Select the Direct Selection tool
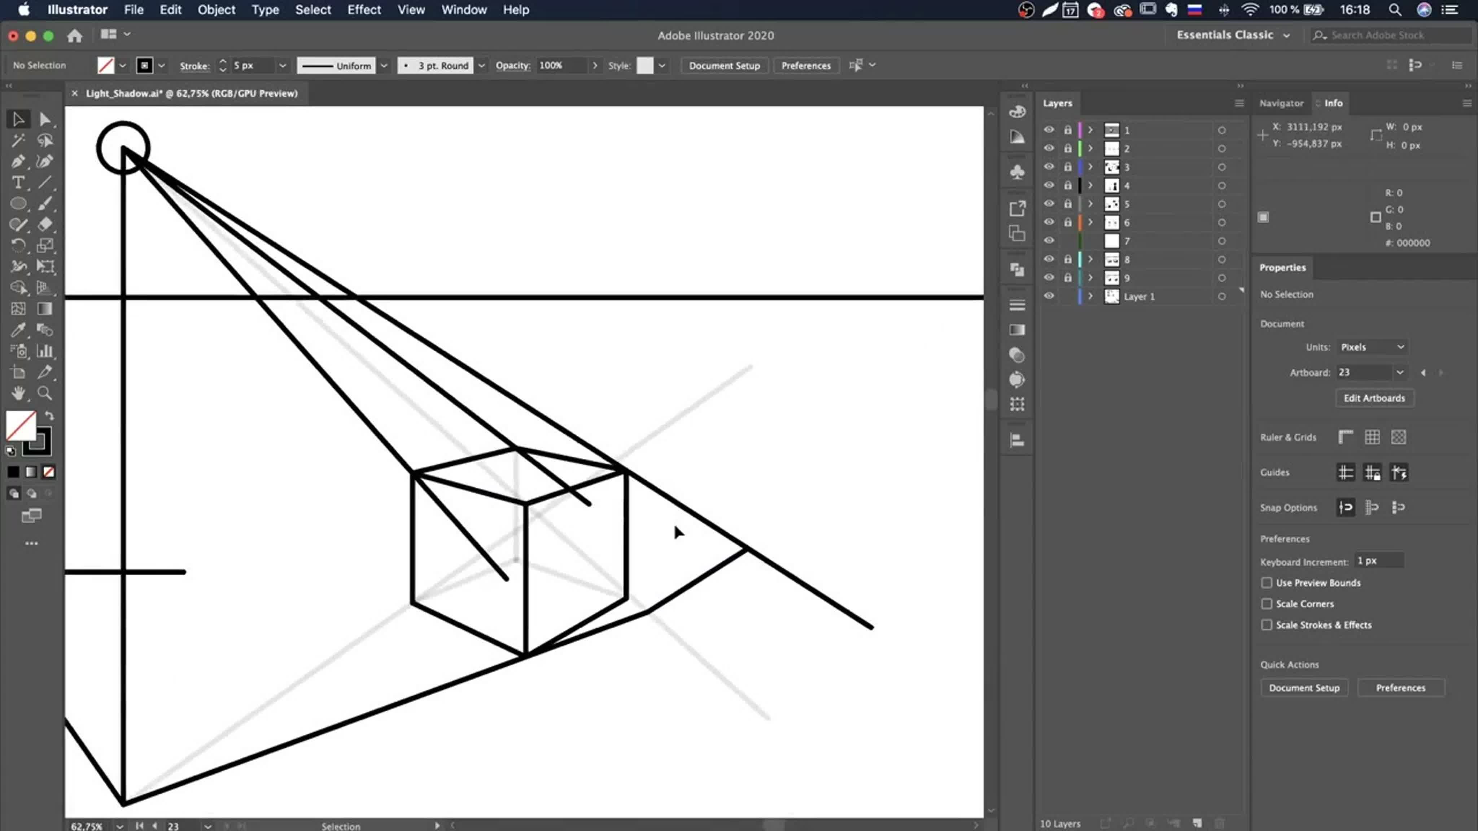The width and height of the screenshot is (1478, 831). pos(45,119)
